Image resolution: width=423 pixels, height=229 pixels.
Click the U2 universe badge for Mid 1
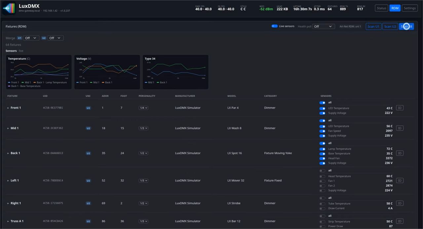[88, 128]
